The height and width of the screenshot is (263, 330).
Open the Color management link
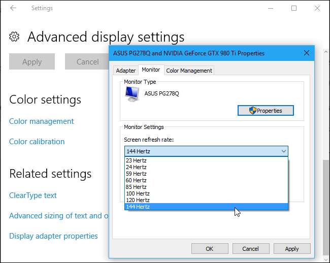[x=42, y=121]
